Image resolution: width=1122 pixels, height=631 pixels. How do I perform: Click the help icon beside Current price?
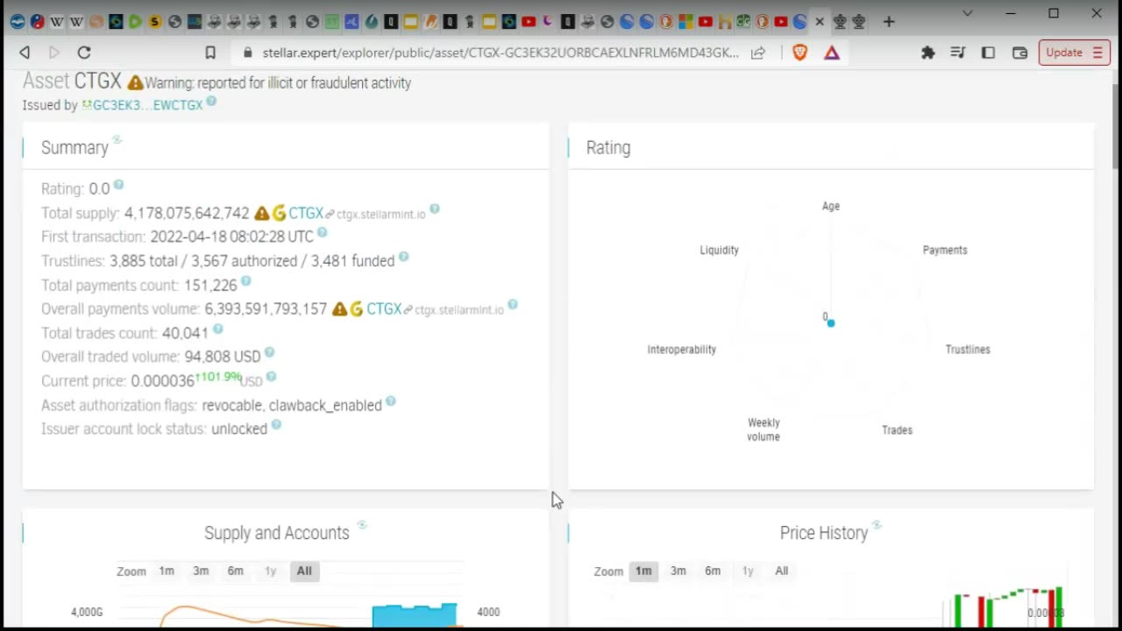271,377
